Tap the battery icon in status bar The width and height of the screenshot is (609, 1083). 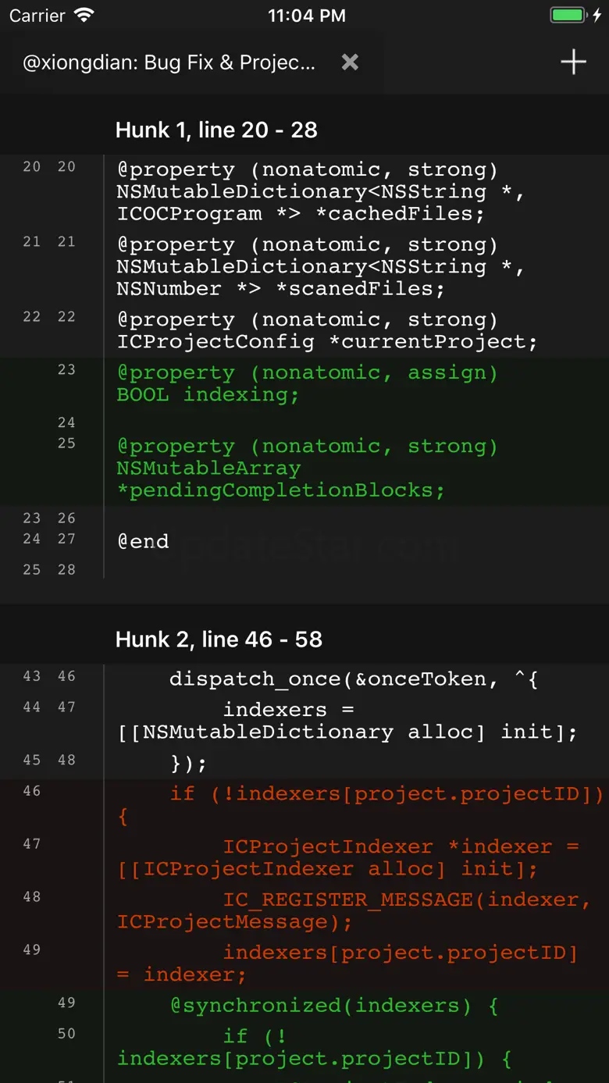pos(568,16)
